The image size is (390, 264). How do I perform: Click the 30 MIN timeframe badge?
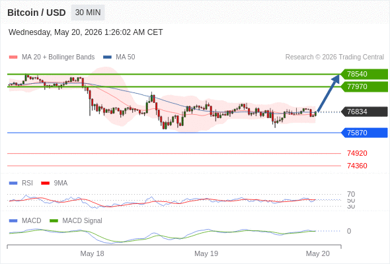[x=88, y=13]
